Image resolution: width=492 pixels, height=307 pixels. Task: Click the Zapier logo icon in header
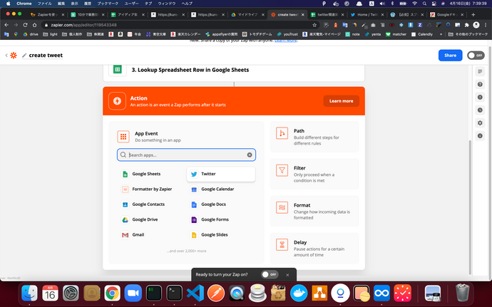click(x=14, y=56)
